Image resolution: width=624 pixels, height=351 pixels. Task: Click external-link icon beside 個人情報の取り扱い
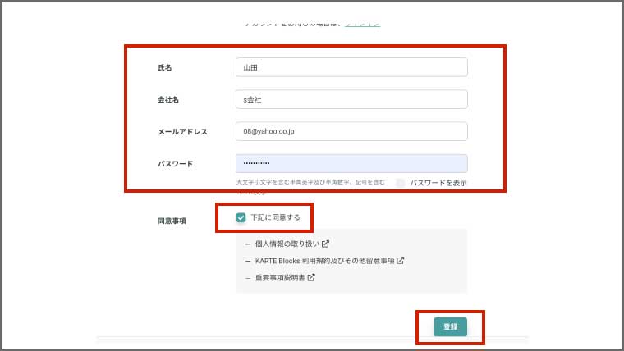click(325, 244)
